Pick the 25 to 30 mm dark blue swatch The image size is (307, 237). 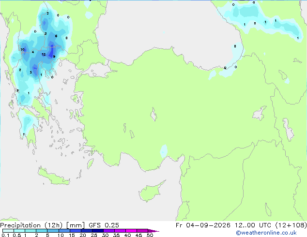(98, 231)
